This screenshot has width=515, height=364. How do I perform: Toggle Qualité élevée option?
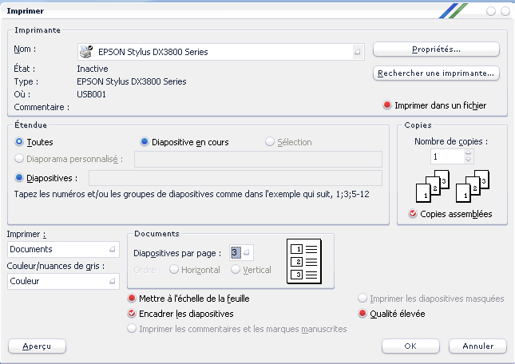tap(362, 314)
